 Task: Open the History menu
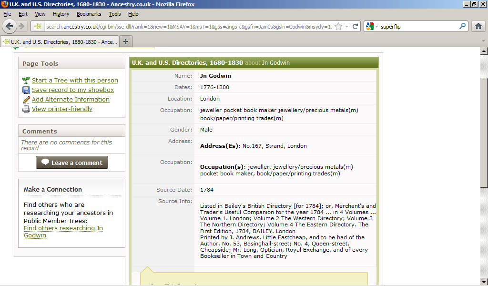click(x=61, y=14)
